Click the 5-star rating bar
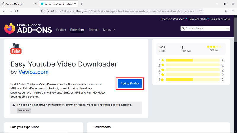This screenshot has height=133, width=237. 193,60
